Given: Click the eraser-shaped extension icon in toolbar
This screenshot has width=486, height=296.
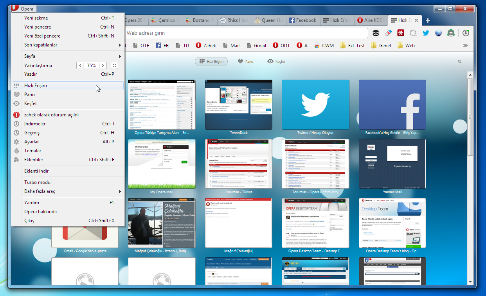Looking at the screenshot, I should (388, 33).
